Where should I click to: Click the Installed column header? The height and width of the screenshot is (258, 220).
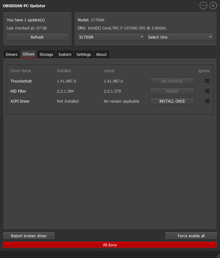[x=64, y=71]
